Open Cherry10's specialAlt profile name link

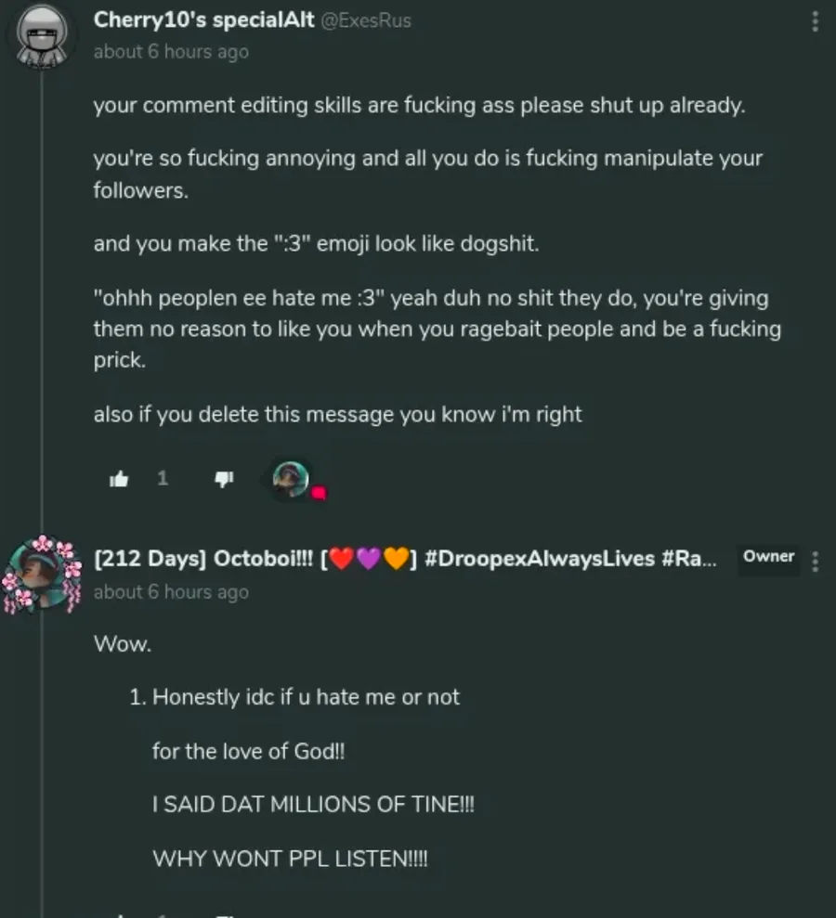[203, 19]
